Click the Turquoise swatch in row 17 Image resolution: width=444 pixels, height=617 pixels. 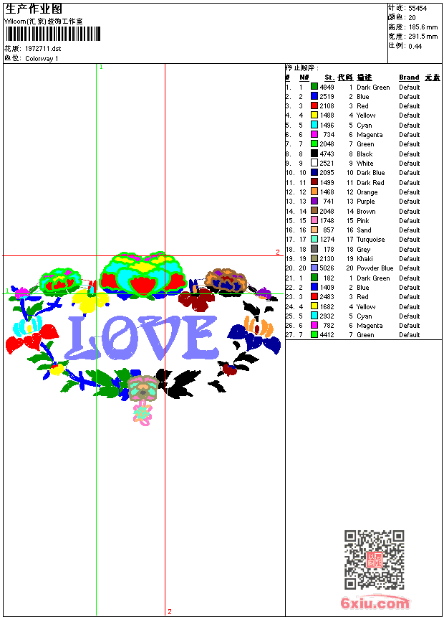point(314,239)
